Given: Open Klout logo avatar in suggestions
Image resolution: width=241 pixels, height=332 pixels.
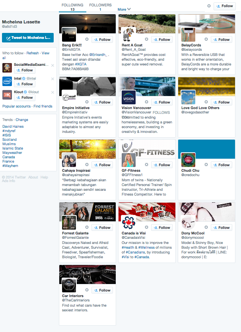Looking at the screenshot, I should coord(7,95).
